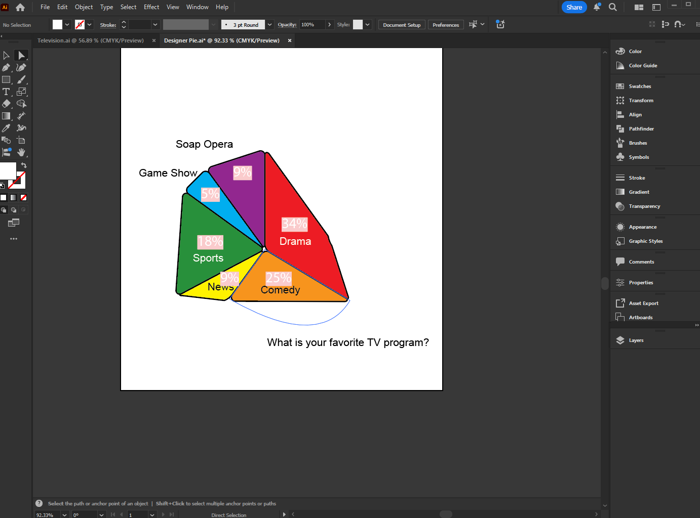Open the Swatches panel
This screenshot has width=700, height=518.
tap(640, 87)
